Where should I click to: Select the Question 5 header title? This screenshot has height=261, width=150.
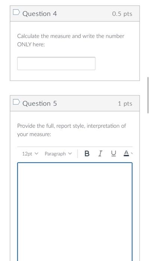(40, 103)
